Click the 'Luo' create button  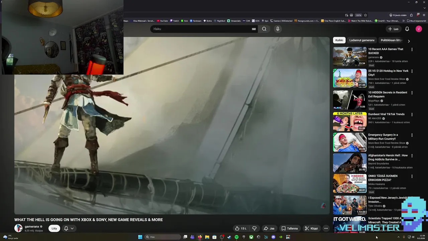(x=393, y=29)
